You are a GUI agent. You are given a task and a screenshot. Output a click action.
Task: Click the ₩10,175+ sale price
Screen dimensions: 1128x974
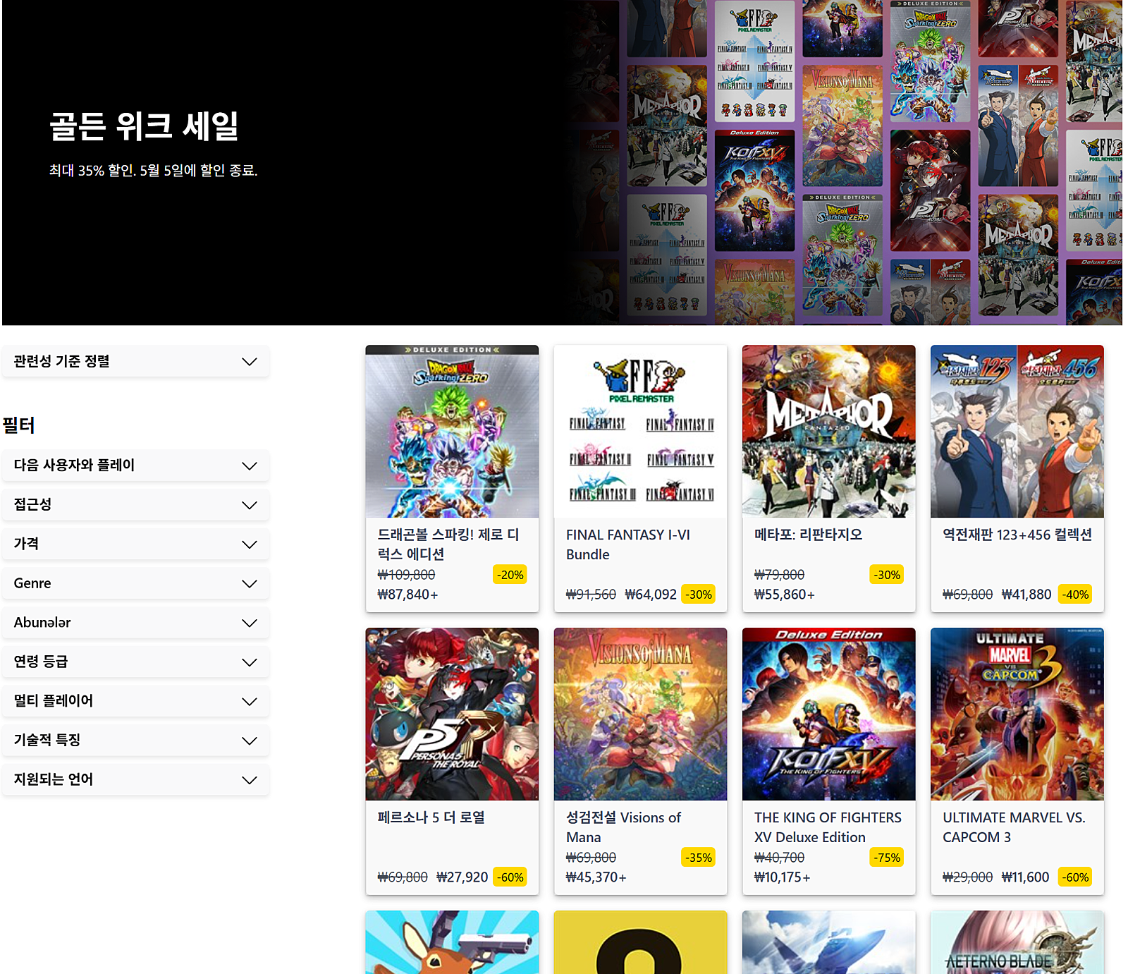pyautogui.click(x=783, y=877)
